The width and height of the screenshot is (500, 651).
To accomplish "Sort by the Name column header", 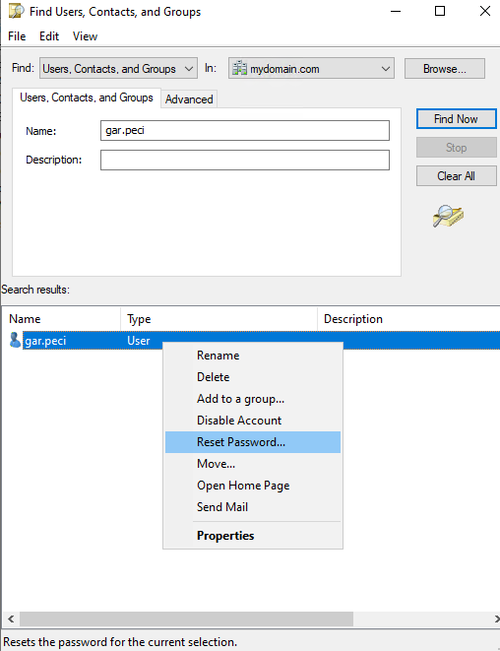I will click(x=61, y=319).
